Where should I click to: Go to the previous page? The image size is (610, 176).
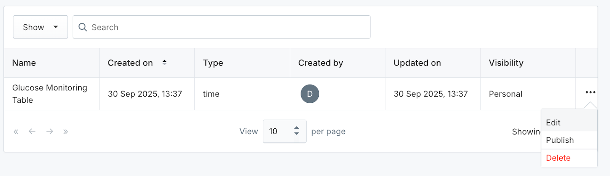click(32, 131)
